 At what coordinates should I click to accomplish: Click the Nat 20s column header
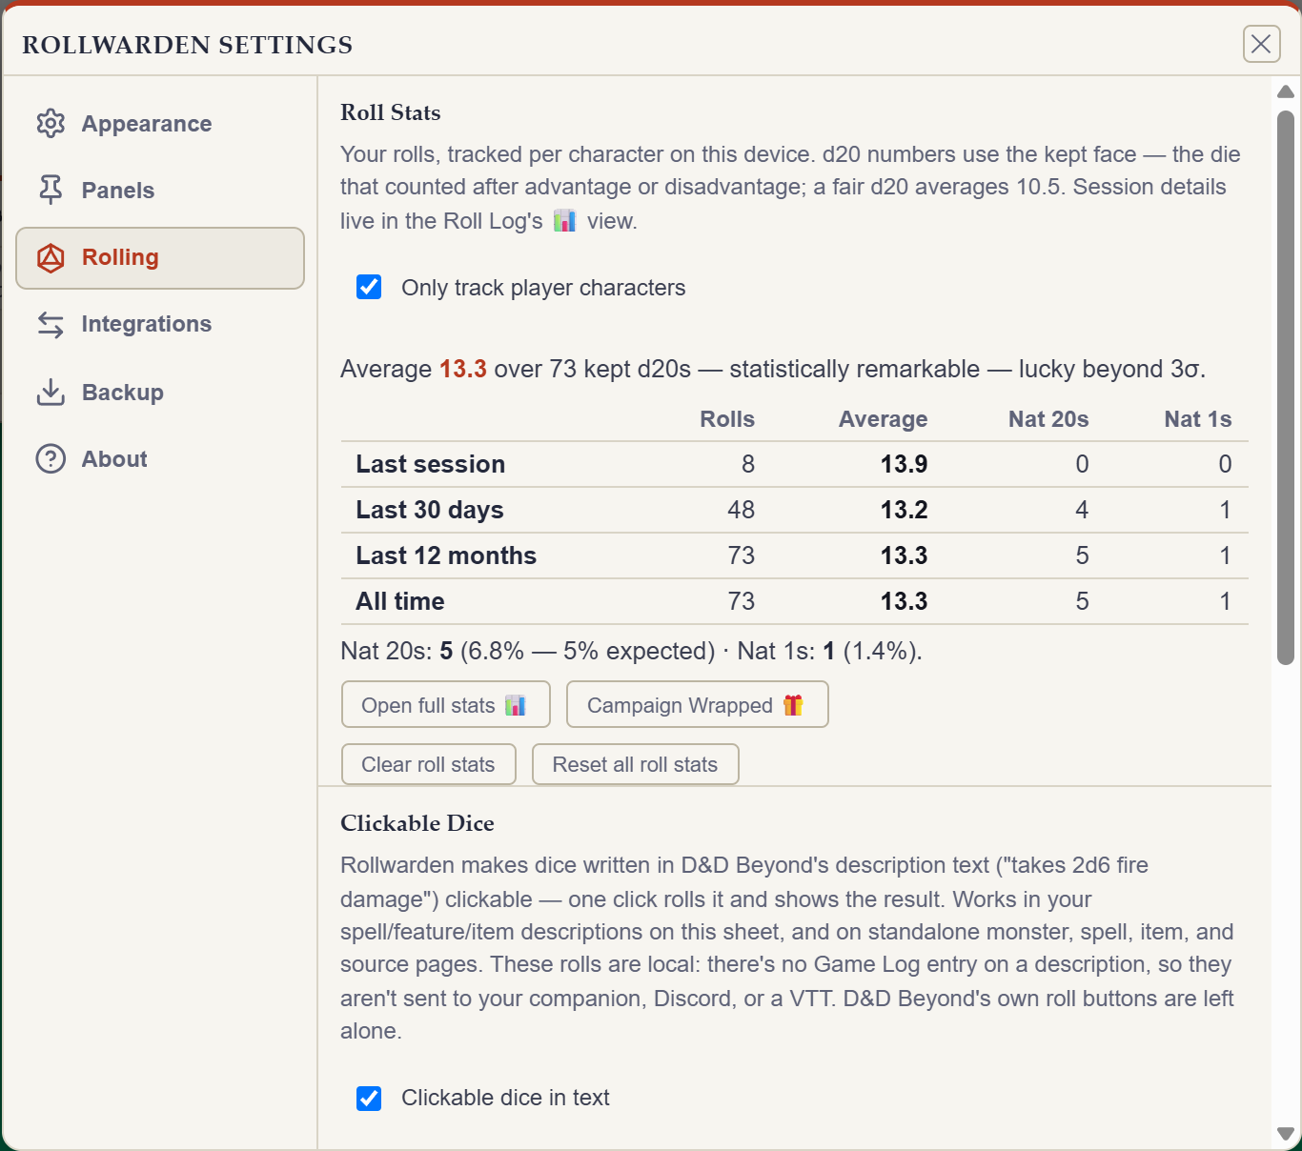pos(1048,419)
